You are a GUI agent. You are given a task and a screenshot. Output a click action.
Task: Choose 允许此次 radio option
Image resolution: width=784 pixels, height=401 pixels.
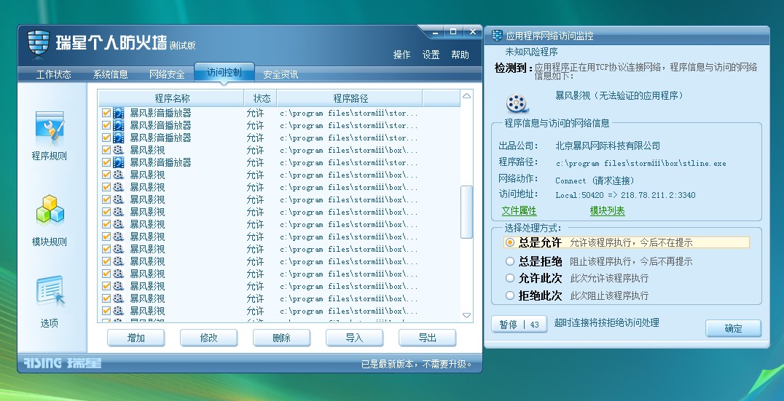[509, 278]
